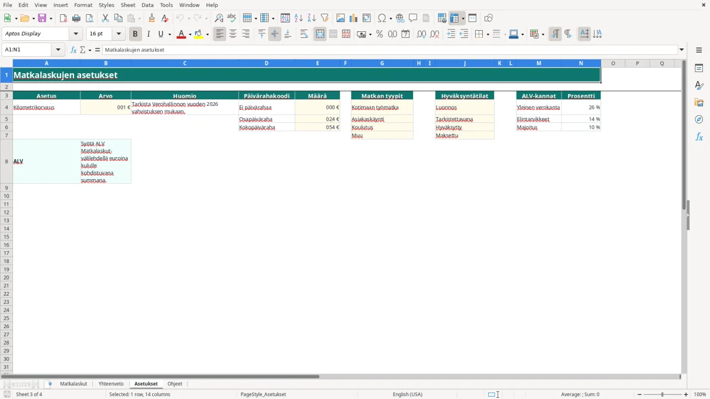Apply the red font color swatch

[x=182, y=34]
